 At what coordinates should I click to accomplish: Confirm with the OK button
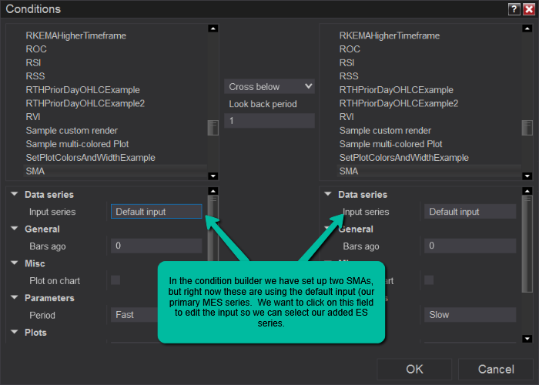pos(414,369)
